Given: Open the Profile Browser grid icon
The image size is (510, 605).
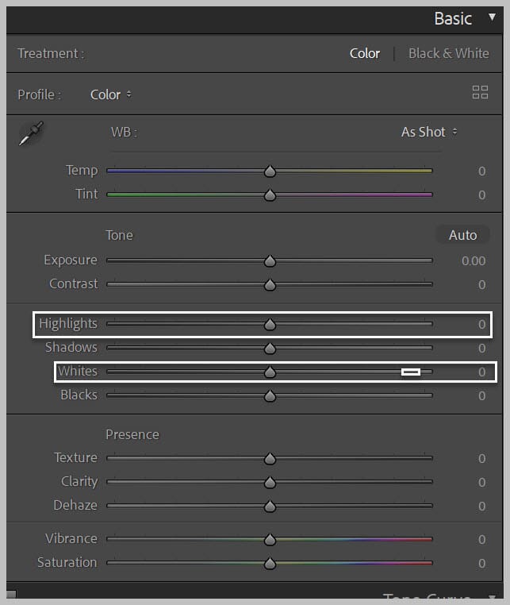Looking at the screenshot, I should point(480,92).
